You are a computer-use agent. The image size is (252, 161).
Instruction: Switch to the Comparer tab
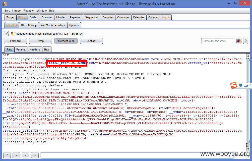point(123,17)
